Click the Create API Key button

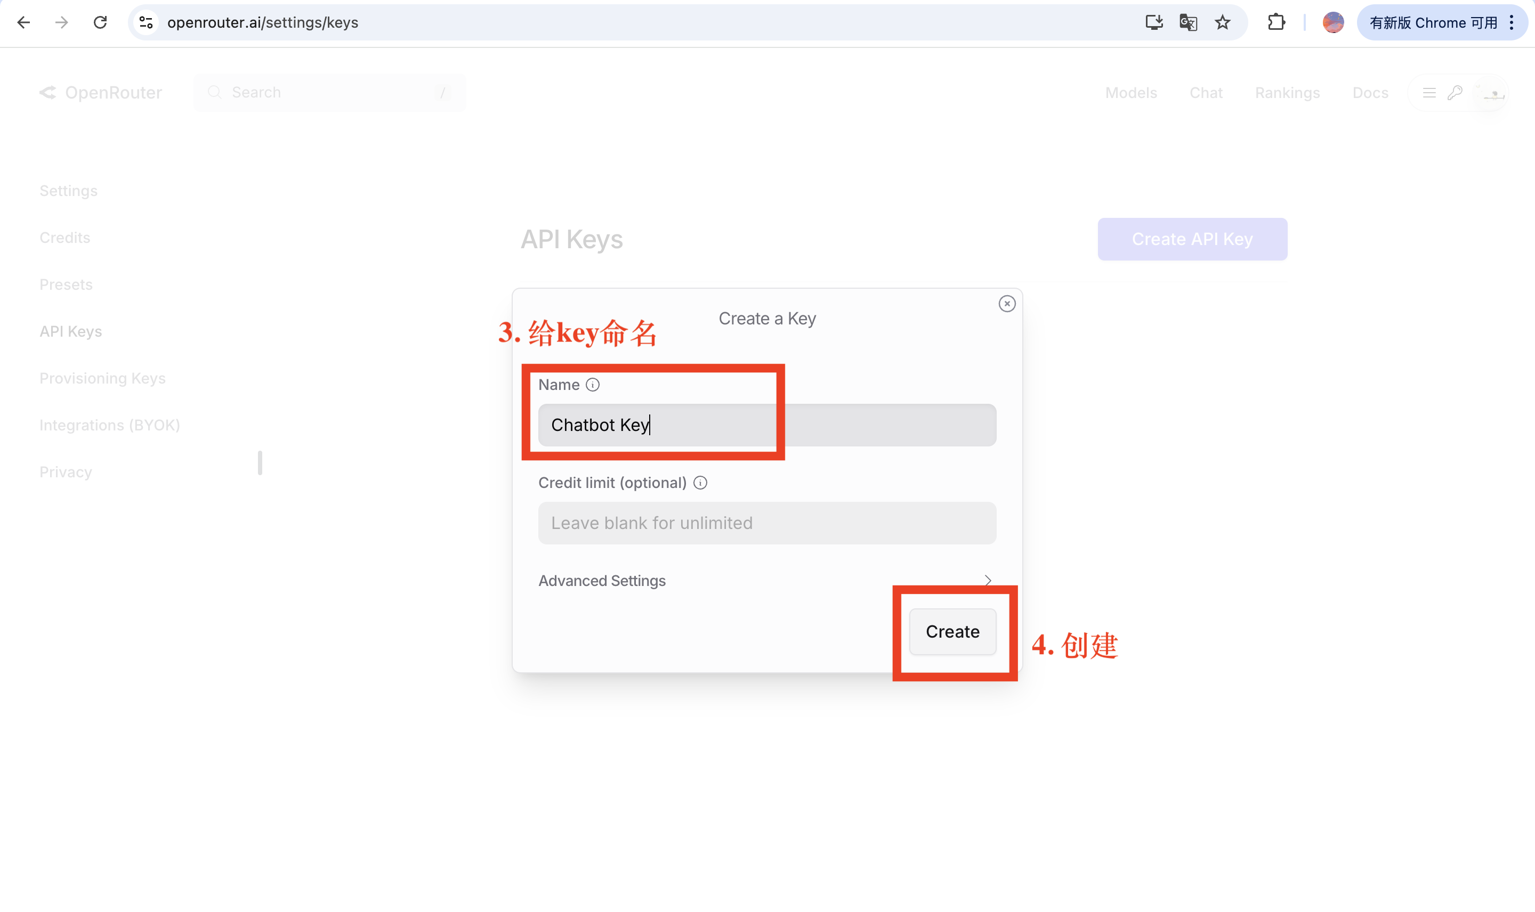[x=1191, y=239]
